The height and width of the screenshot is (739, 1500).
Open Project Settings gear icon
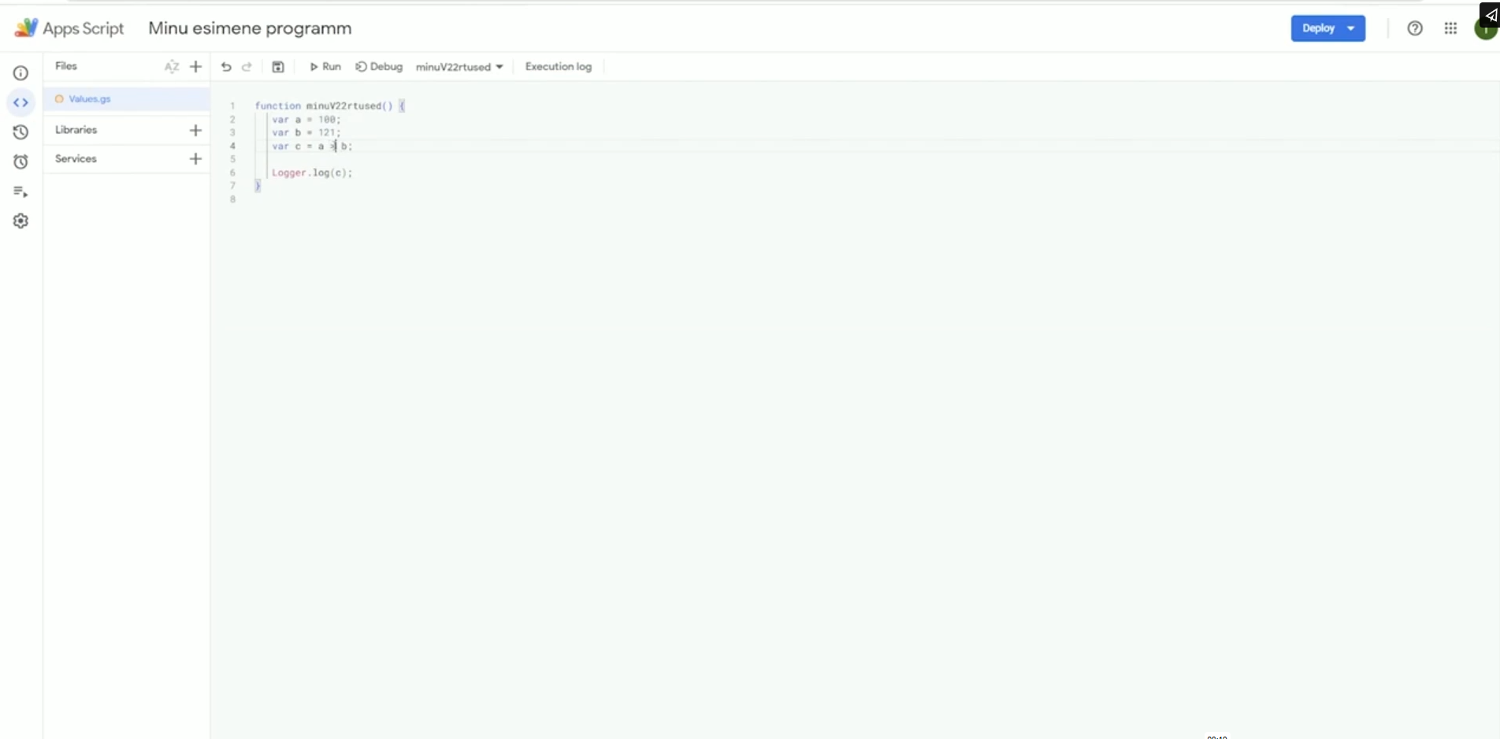click(x=20, y=221)
